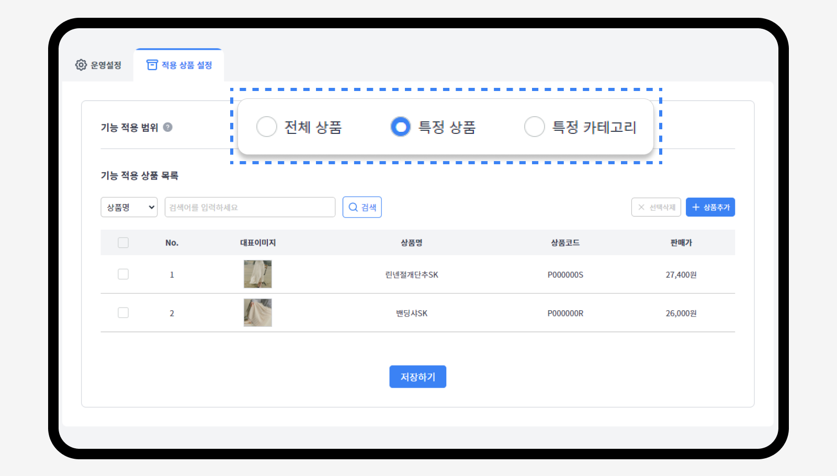Screen dimensions: 837x476
Task: Click the 검색어를 입력하세요 search field
Action: 250,207
